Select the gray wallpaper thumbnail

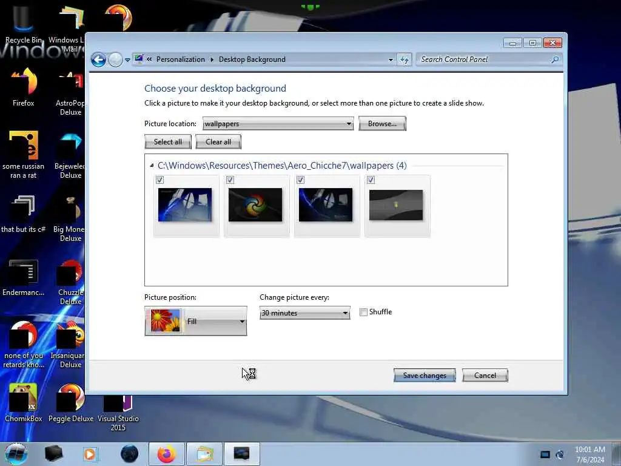point(395,205)
